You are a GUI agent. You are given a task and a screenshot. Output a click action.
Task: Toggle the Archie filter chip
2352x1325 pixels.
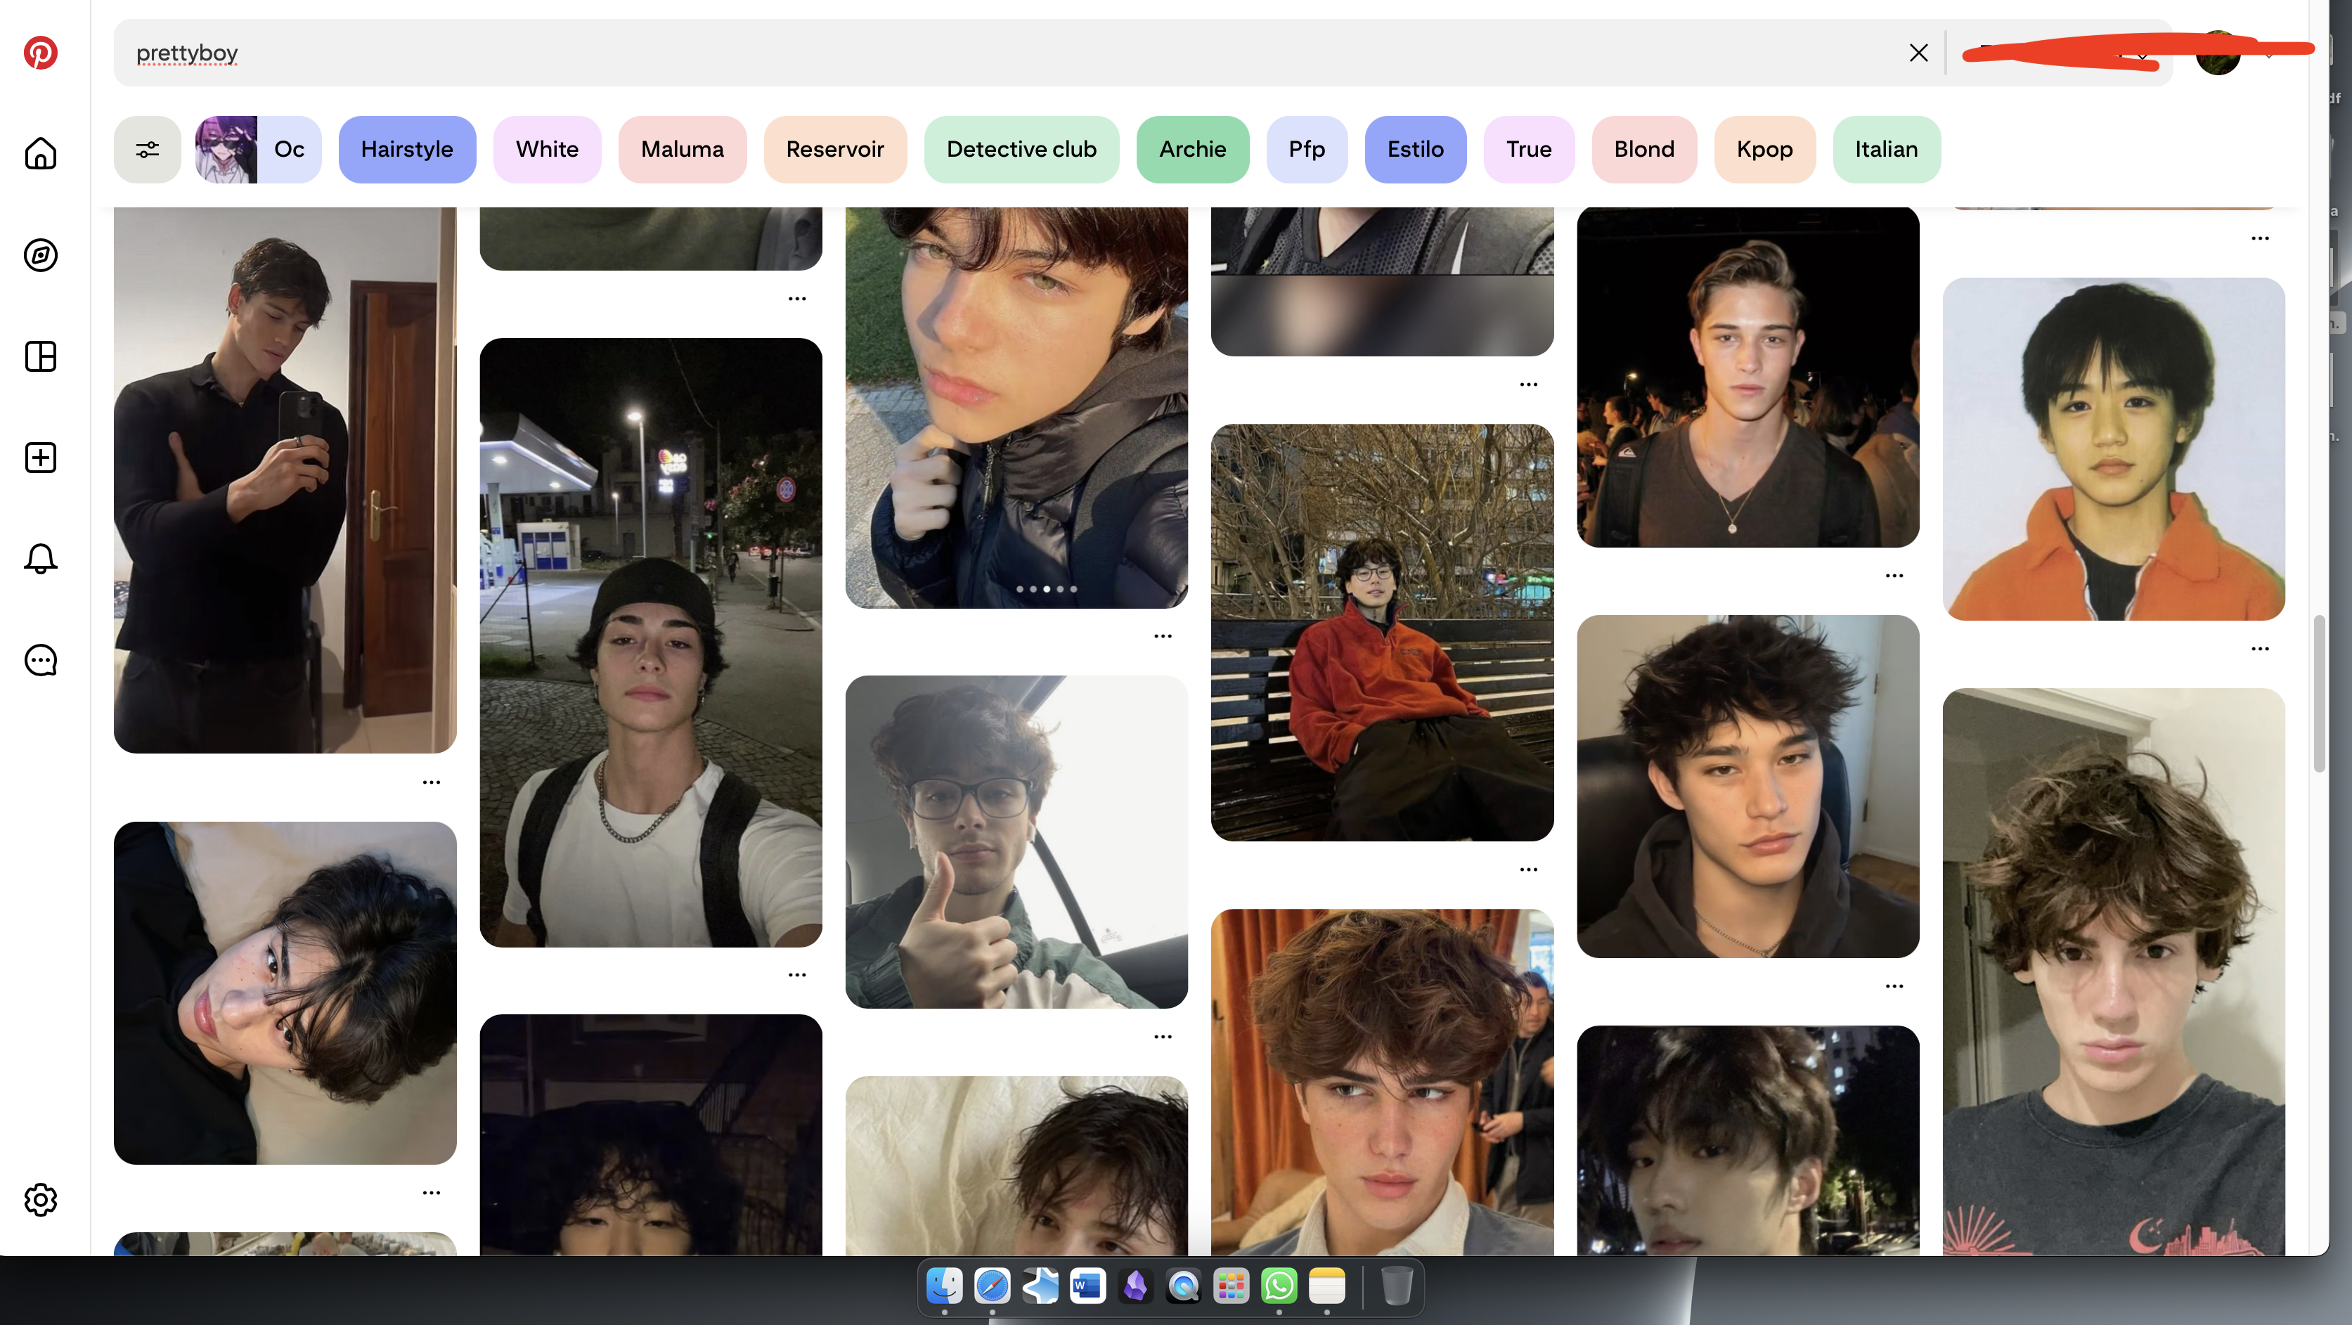point(1191,149)
